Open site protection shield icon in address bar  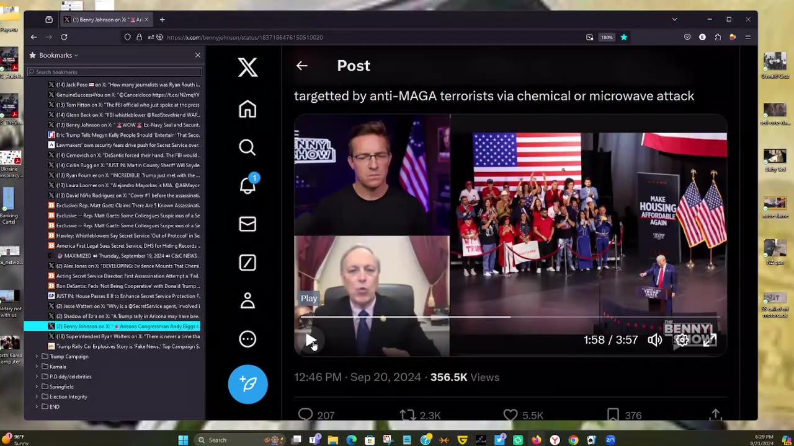tap(127, 37)
